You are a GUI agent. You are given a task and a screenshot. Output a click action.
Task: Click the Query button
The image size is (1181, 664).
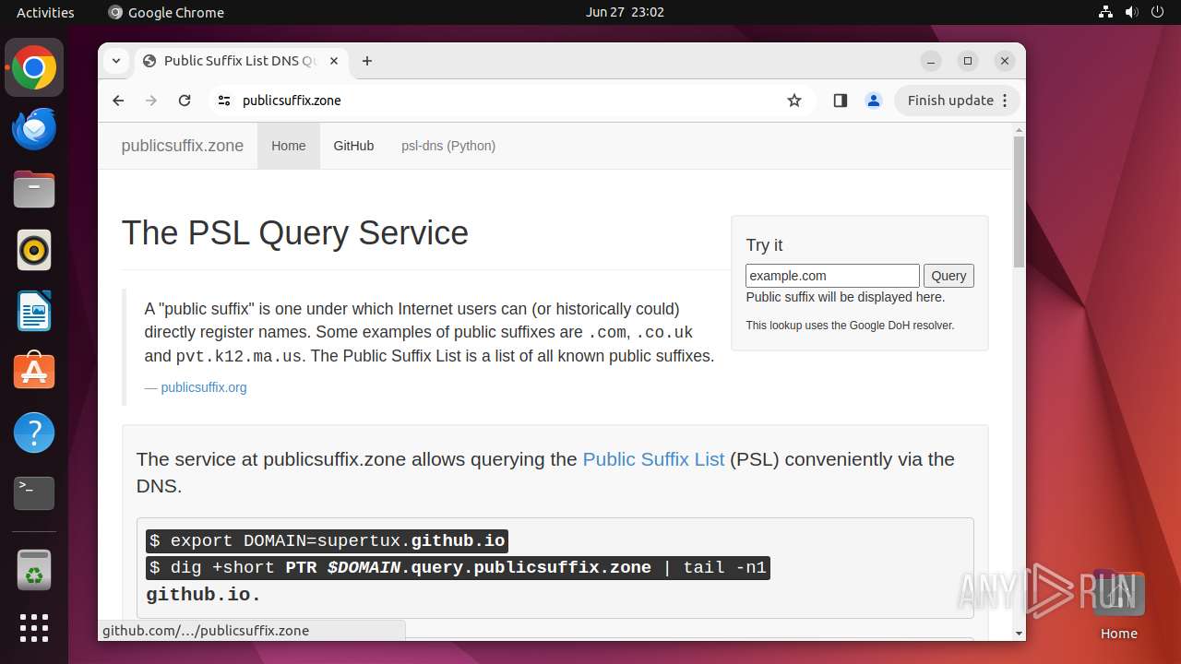[948, 276]
